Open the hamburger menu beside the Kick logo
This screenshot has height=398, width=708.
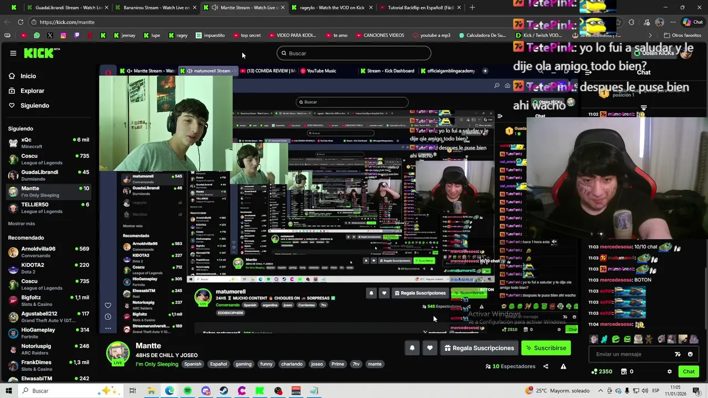13,53
